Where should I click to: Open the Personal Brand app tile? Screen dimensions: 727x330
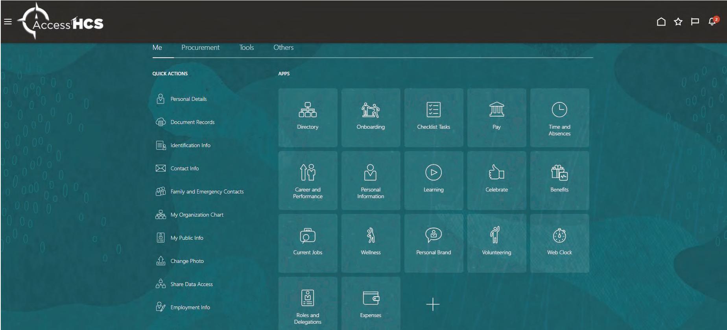434,243
